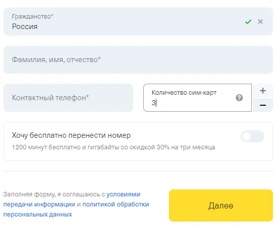
Task: Click the передачи информации link text
Action: coord(39,204)
